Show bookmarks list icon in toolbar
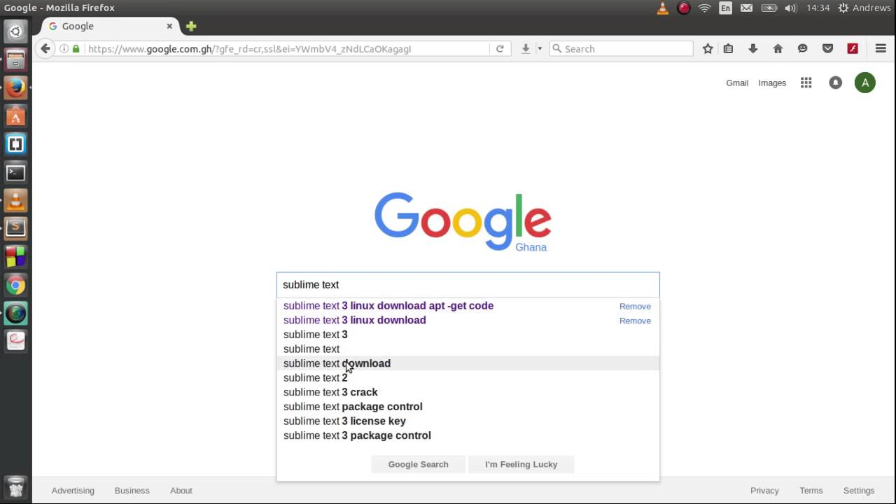 pos(728,48)
